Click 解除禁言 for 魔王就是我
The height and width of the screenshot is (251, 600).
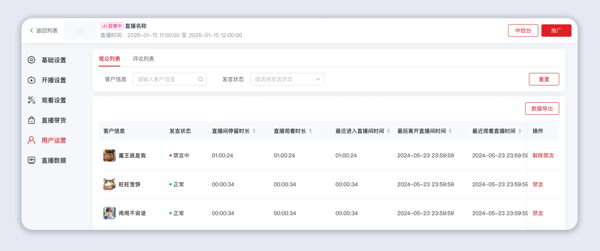pos(543,155)
